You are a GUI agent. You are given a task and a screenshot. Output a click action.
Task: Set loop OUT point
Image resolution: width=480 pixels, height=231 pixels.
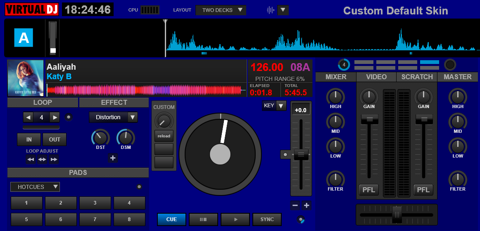coord(55,140)
